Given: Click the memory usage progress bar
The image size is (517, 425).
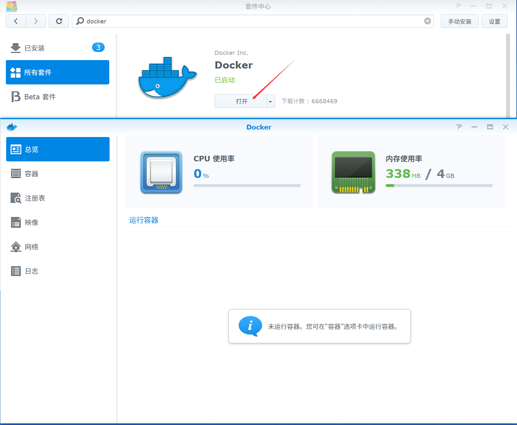Looking at the screenshot, I should pos(439,186).
